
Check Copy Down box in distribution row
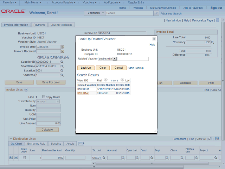pos(24,158)
